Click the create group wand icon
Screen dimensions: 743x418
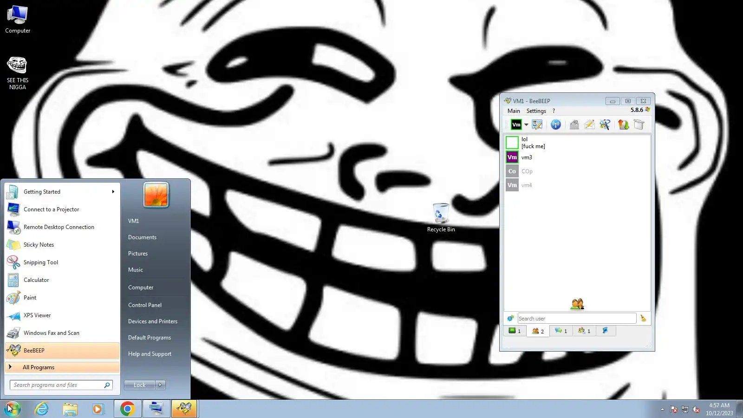605,124
